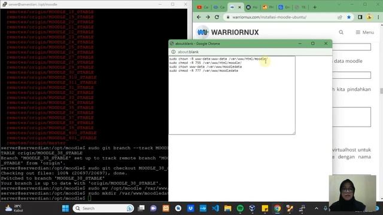Open Bing chat icon in search box
The image size is (383, 215).
click(130, 208)
